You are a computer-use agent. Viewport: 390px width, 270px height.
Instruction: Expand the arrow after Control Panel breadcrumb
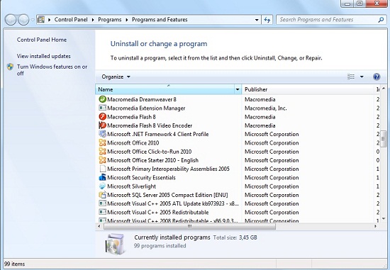tap(93, 20)
